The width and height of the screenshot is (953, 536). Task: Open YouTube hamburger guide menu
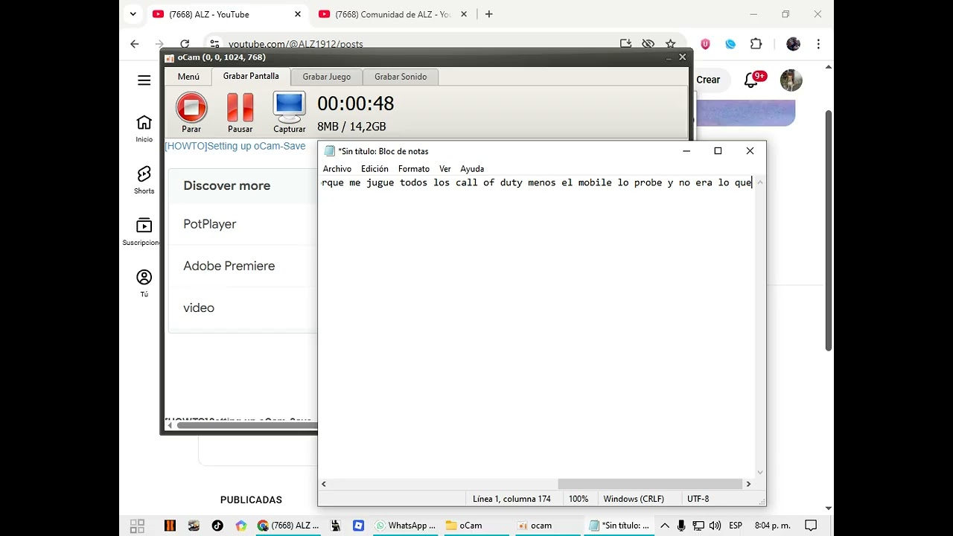[x=144, y=80]
